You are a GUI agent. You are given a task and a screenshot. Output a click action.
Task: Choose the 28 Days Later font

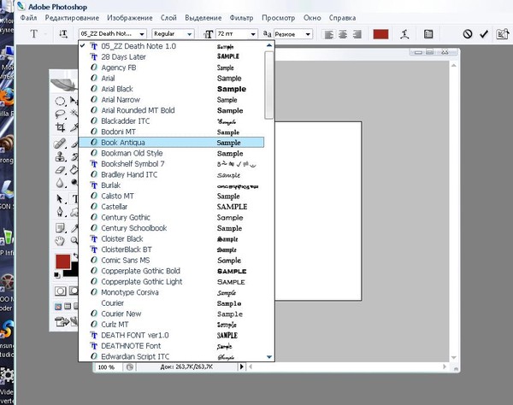click(x=172, y=57)
